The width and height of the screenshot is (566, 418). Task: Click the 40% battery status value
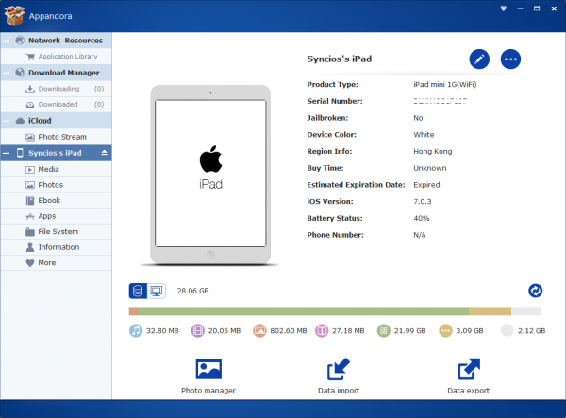pyautogui.click(x=422, y=218)
